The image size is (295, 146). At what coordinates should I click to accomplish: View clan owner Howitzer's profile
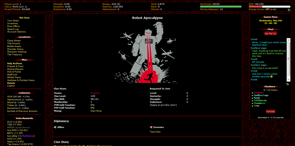(95, 93)
